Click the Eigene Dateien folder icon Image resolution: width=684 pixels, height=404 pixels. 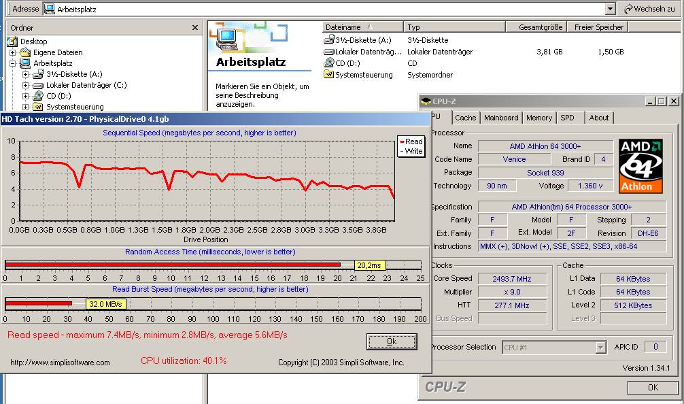(25, 52)
